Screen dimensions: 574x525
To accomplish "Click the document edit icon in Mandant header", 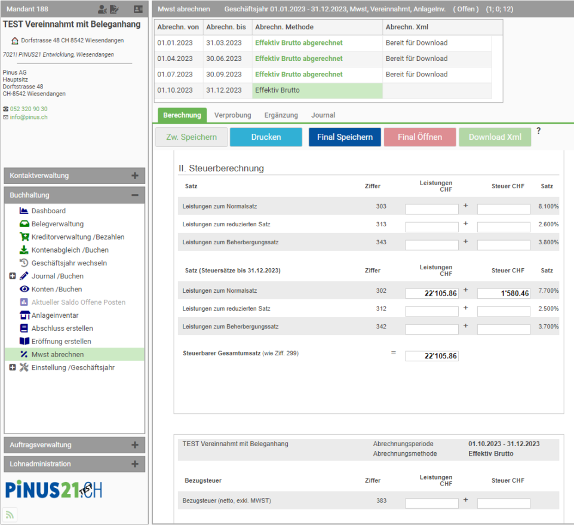I will click(x=114, y=9).
